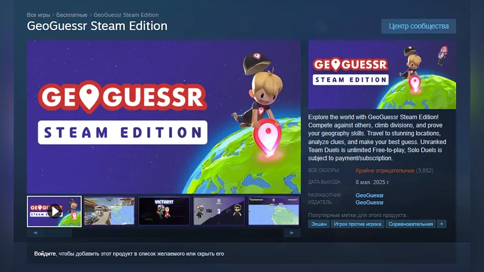Open the GeoGuessr publisher link
Screen dimensions: 484x272
(369, 203)
